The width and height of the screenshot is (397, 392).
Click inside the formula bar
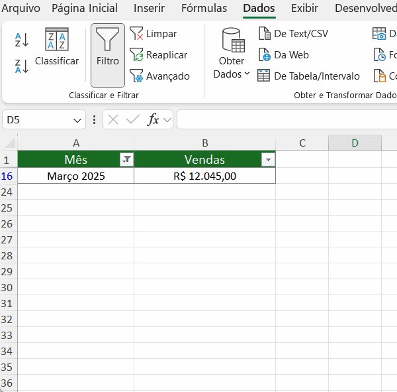point(287,119)
